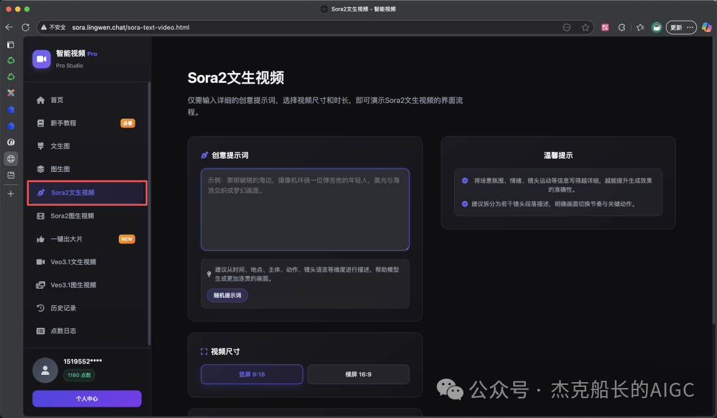Click the user avatar icon above 个人中心
The image size is (717, 418).
pyautogui.click(x=45, y=370)
